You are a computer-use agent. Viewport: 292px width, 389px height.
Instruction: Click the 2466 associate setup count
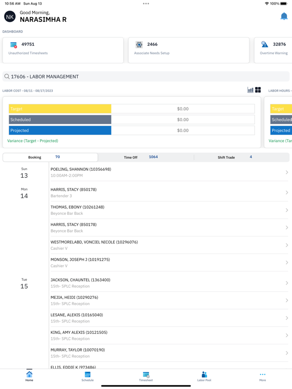(x=152, y=44)
